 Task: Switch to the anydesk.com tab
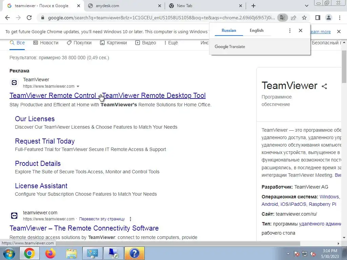pos(124,6)
